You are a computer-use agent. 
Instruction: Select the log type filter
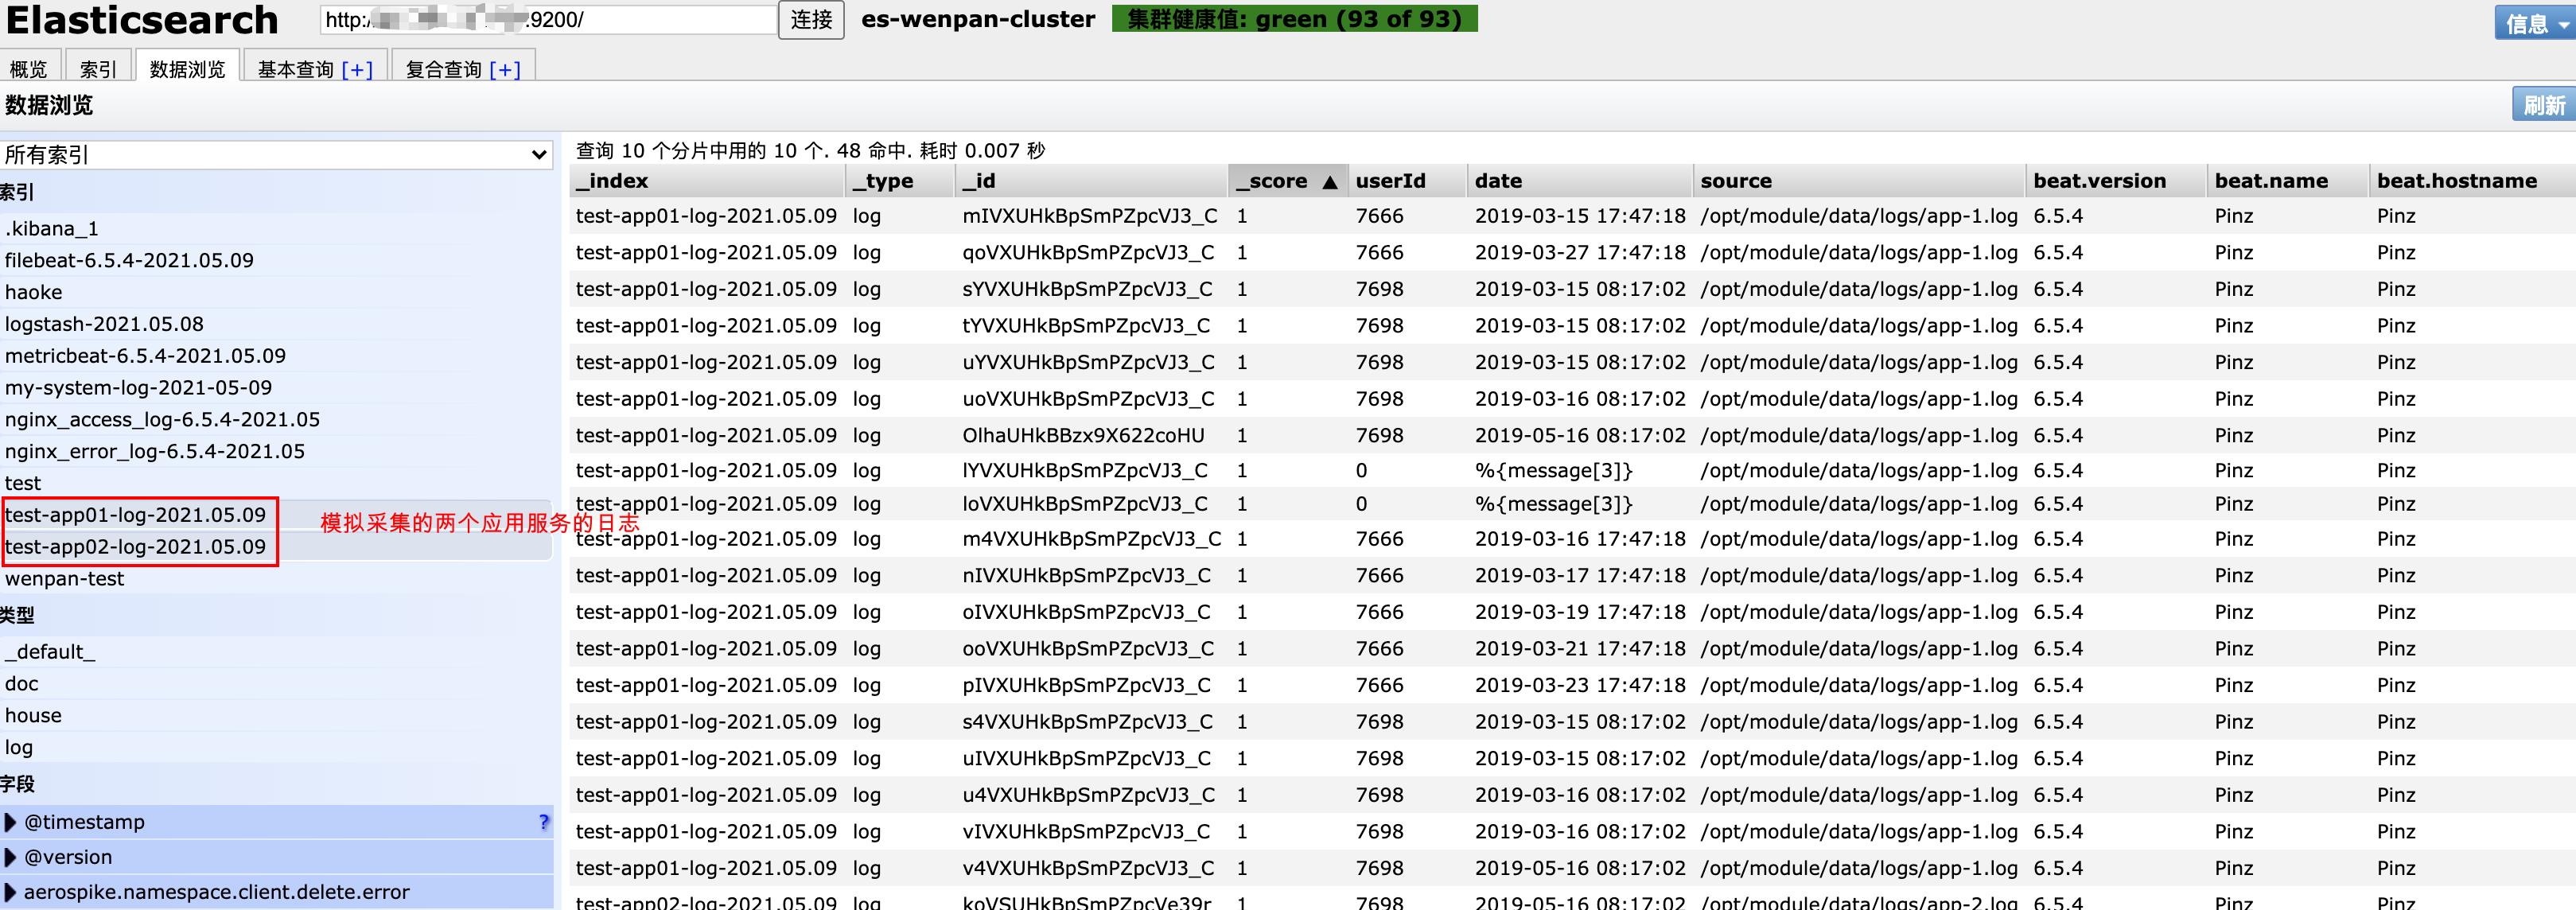click(x=276, y=748)
